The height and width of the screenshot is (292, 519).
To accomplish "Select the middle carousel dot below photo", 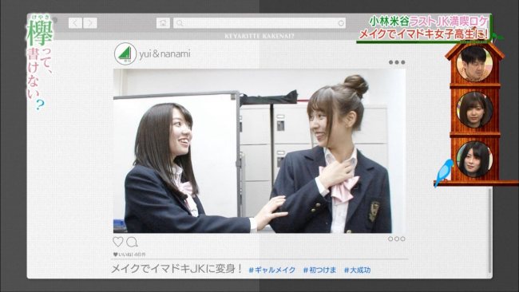I will click(x=397, y=239).
